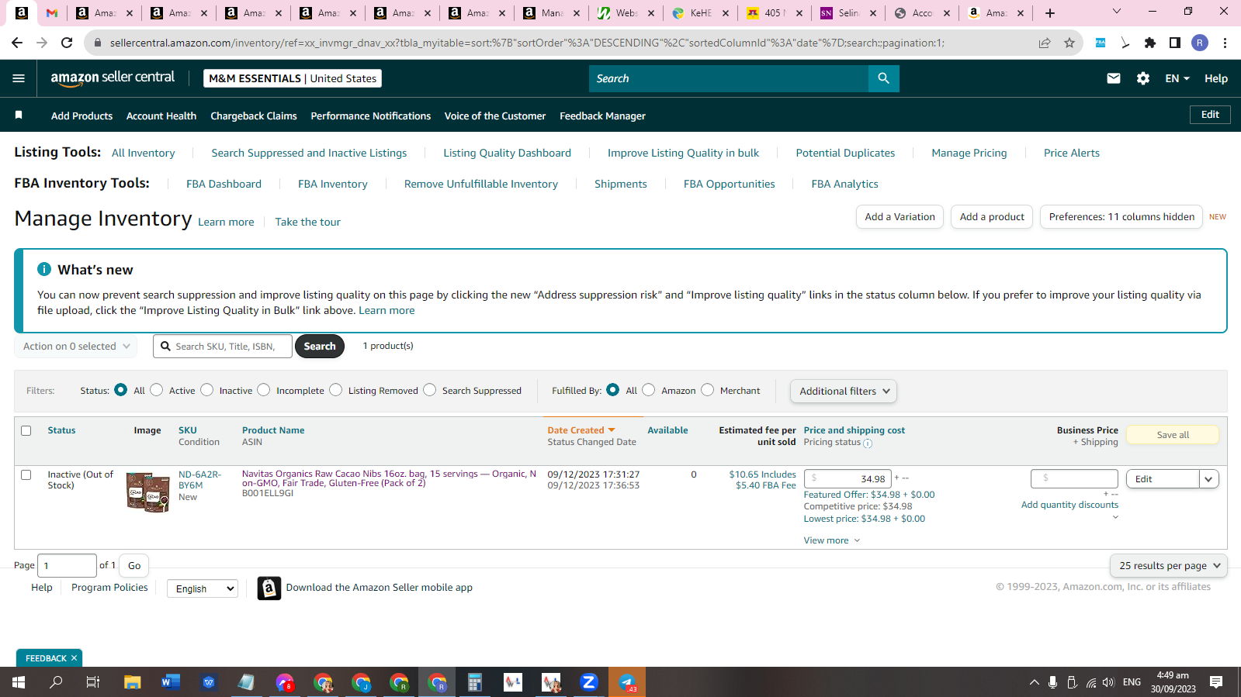The height and width of the screenshot is (697, 1241).
Task: Open the English language dropdown in footer
Action: (x=203, y=588)
